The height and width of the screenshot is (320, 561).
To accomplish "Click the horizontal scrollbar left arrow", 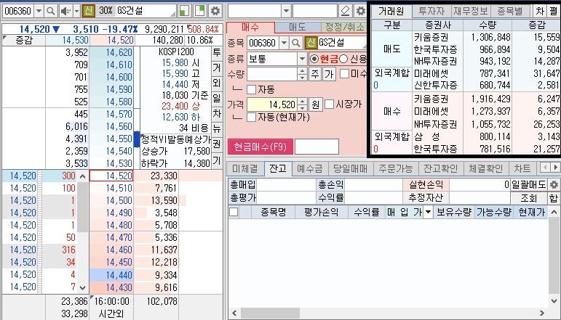I will point(234,313).
